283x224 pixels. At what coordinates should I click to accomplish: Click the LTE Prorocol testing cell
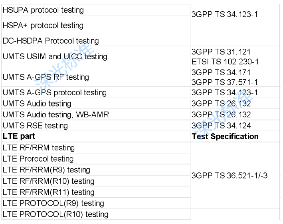tap(38, 159)
